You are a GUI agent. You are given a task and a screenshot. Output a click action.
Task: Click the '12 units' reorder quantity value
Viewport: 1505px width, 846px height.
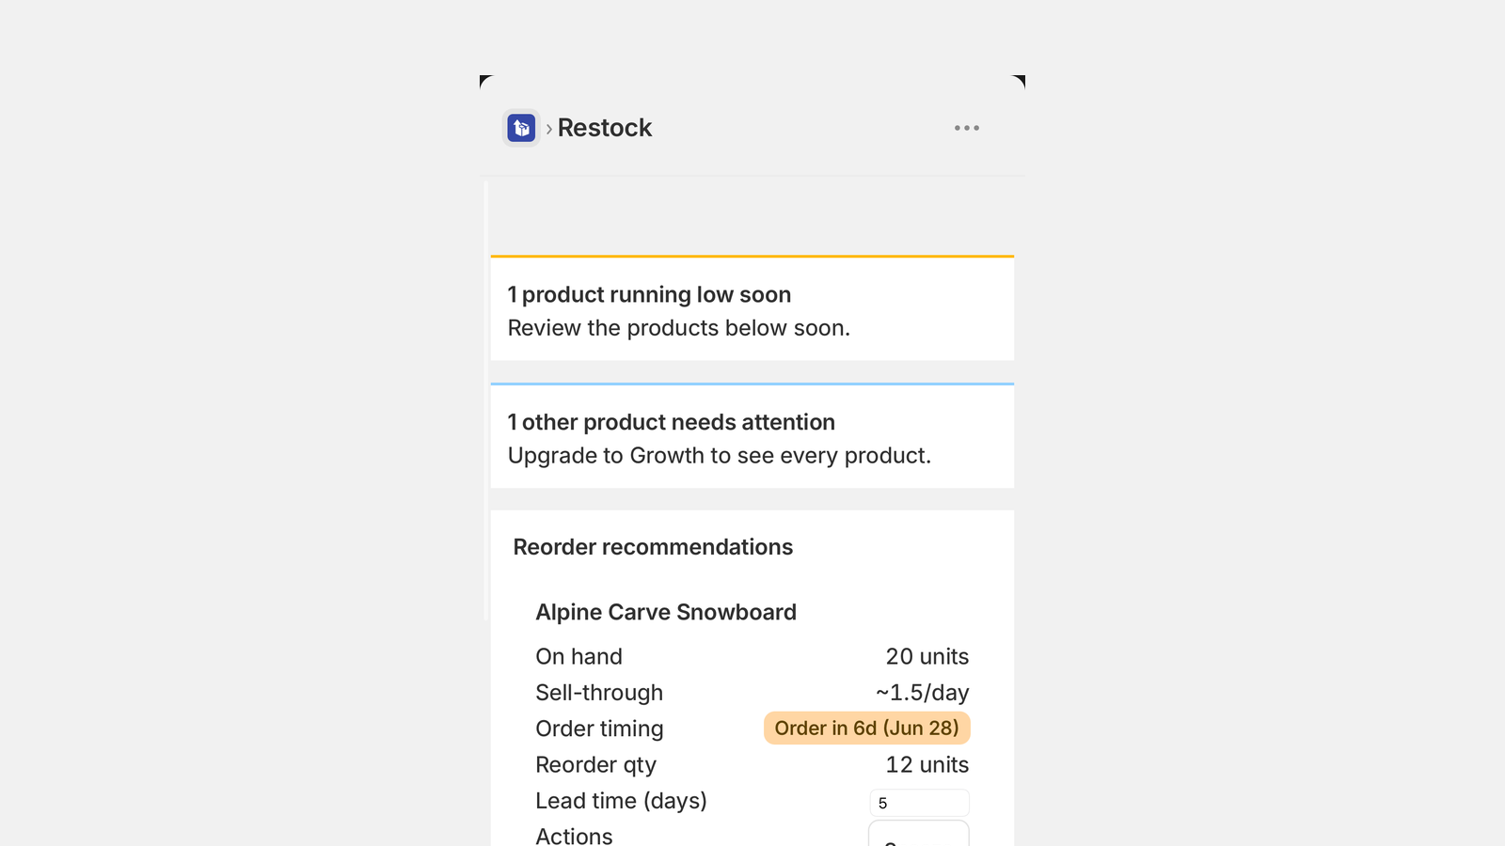(x=927, y=764)
